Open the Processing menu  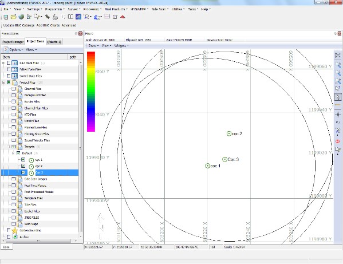click(92, 9)
